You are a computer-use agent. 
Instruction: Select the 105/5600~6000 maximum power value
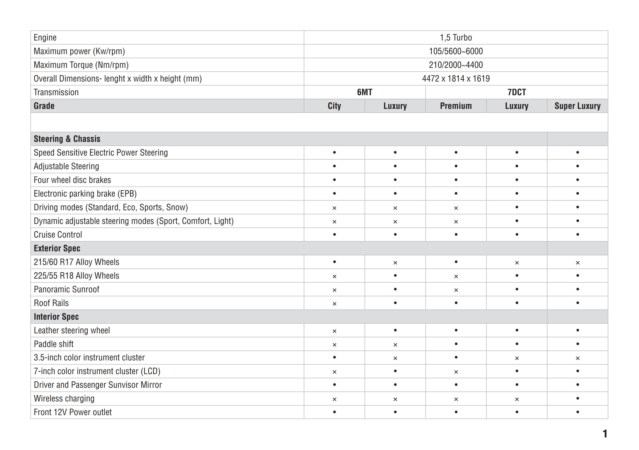[x=456, y=51]
